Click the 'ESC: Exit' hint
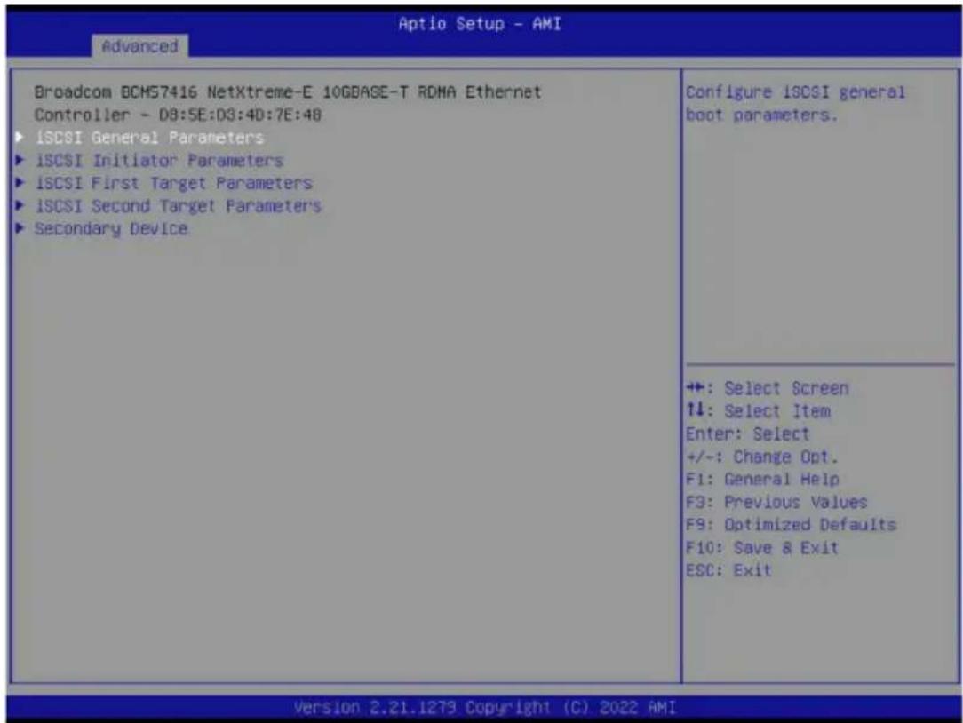The height and width of the screenshot is (723, 963). (728, 570)
